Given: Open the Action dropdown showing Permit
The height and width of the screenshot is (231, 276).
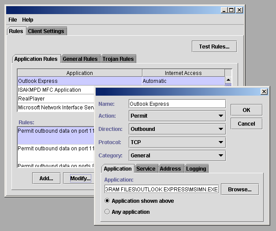Looking at the screenshot, I should (x=177, y=116).
